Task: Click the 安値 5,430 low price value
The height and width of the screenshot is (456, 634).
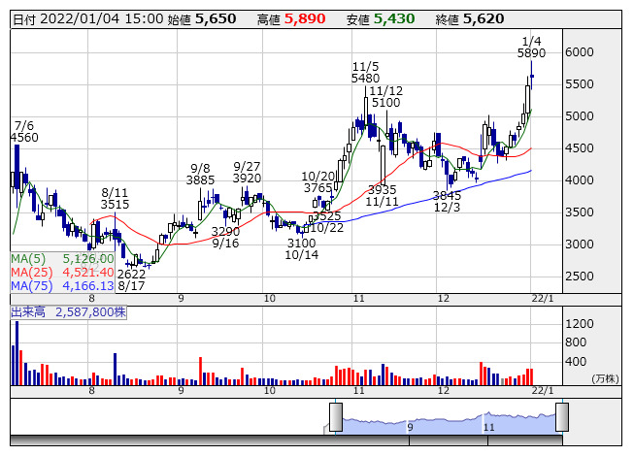Action: pos(381,19)
